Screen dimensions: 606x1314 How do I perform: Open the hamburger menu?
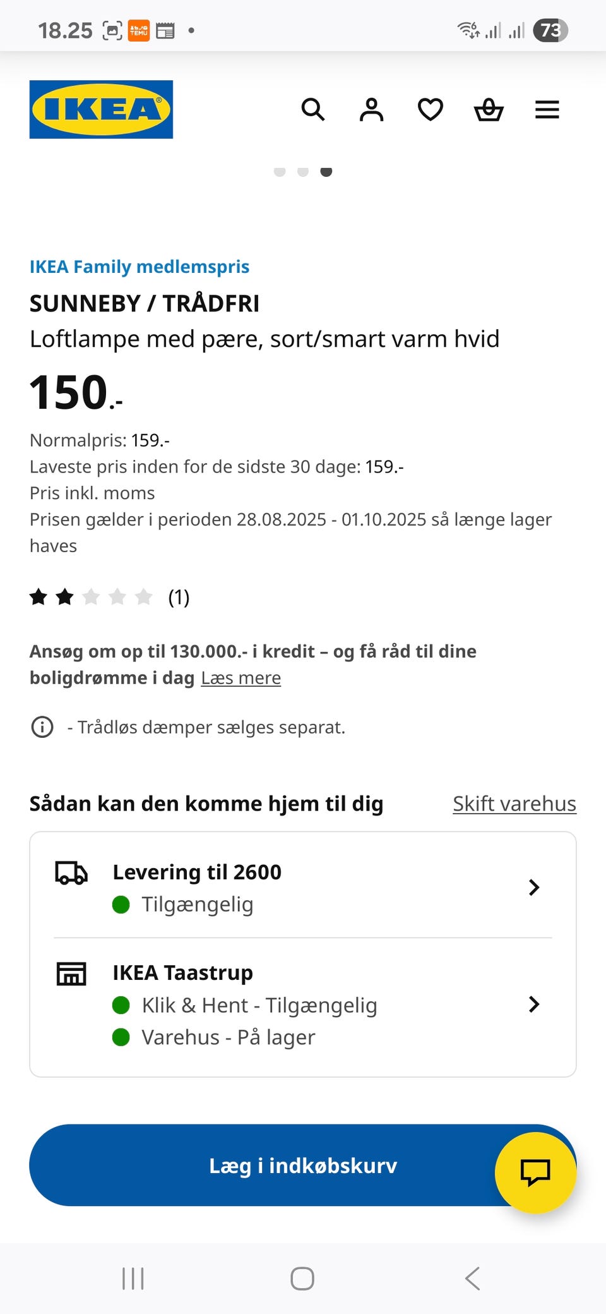547,110
